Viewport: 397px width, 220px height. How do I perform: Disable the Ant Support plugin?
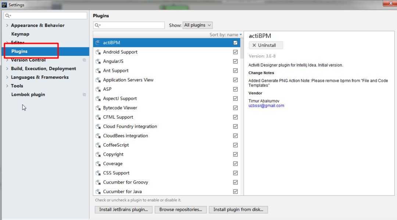pos(236,71)
